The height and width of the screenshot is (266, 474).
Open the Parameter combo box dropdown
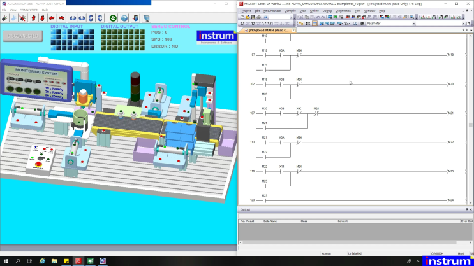pyautogui.click(x=414, y=24)
